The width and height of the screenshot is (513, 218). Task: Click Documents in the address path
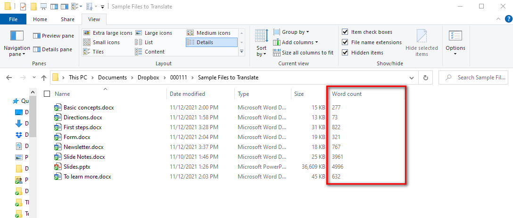112,78
